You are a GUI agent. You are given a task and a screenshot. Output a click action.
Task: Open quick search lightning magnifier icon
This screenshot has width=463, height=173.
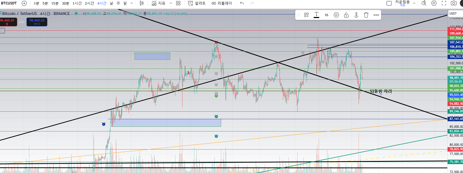pos(424,3)
